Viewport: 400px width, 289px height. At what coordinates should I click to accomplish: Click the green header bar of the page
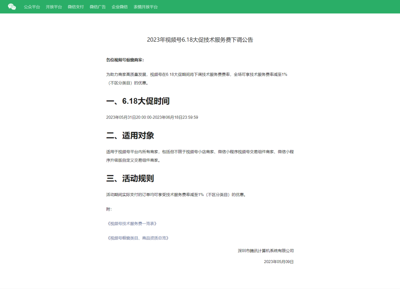(x=259, y=6)
